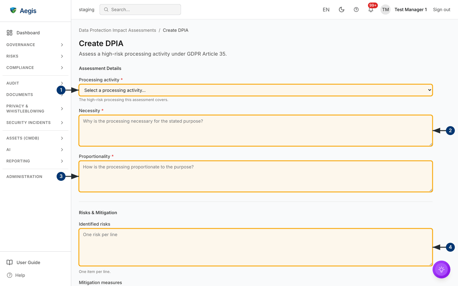458x286 pixels.
Task: Open the Help link in sidebar
Action: pyautogui.click(x=20, y=275)
